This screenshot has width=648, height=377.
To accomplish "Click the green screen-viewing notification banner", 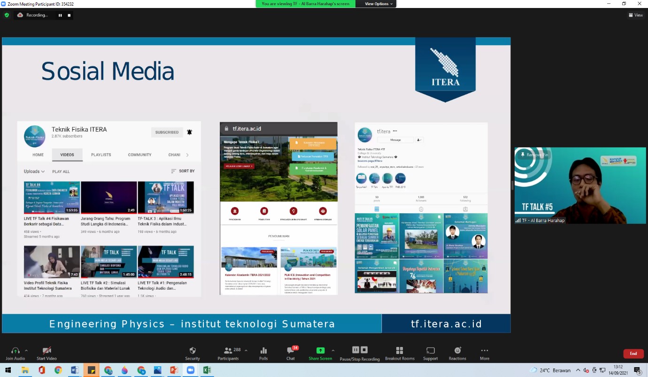I will click(305, 4).
